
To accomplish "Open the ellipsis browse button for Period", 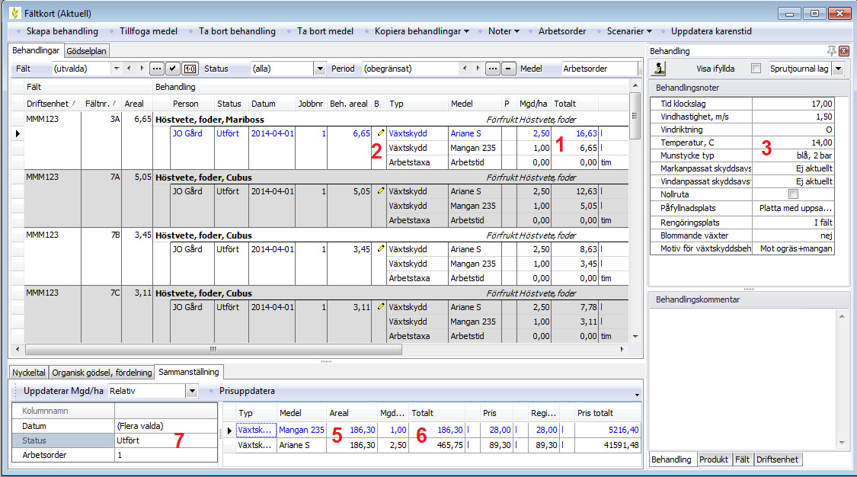I will click(492, 69).
